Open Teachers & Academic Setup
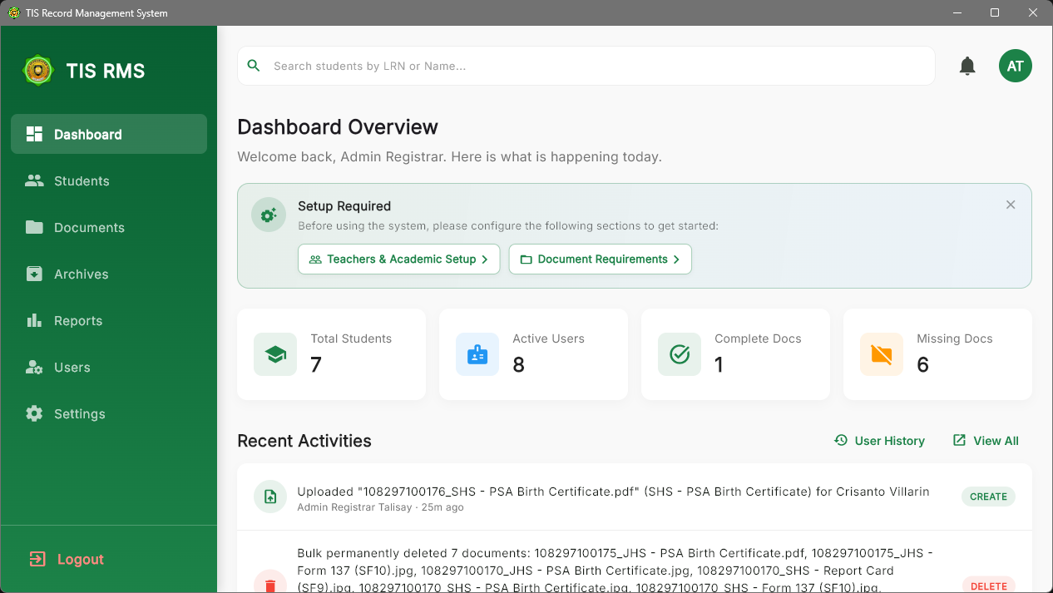 (398, 259)
